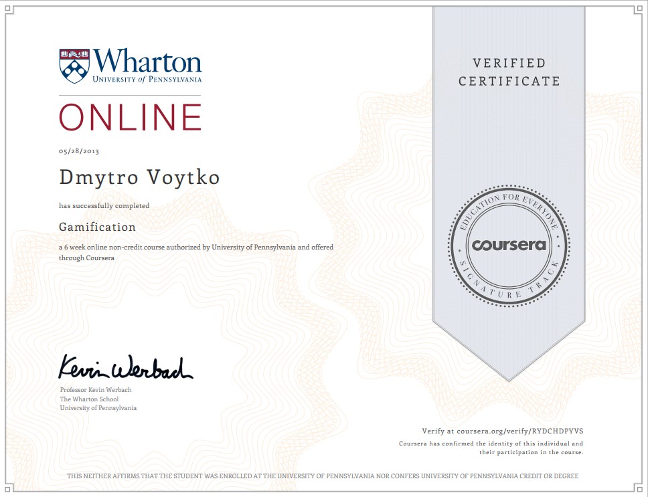The height and width of the screenshot is (497, 648).
Task: Click the "Signature Track" text on the seal
Action: point(509,289)
